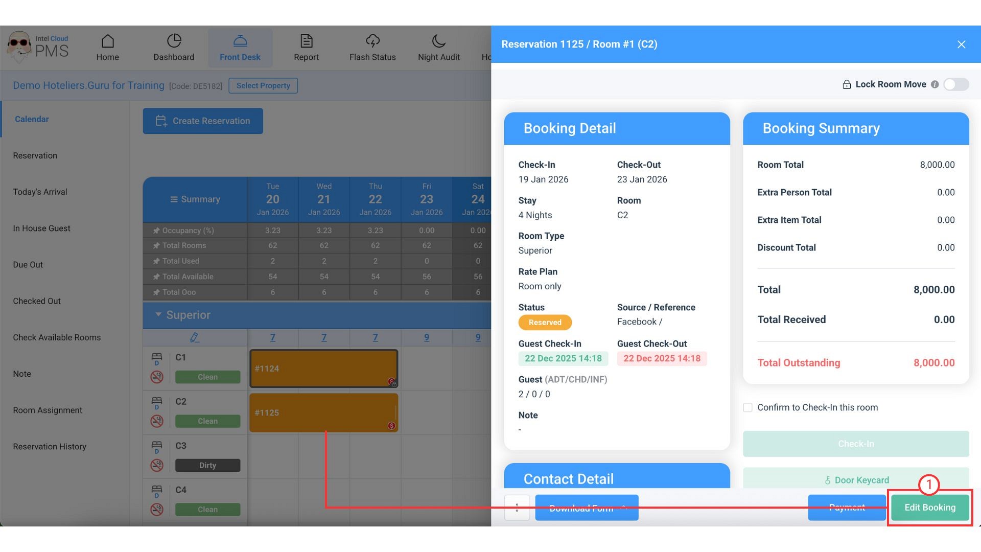Open the Dashboard pie chart icon
Viewport: 981px width, 552px height.
pos(174,41)
